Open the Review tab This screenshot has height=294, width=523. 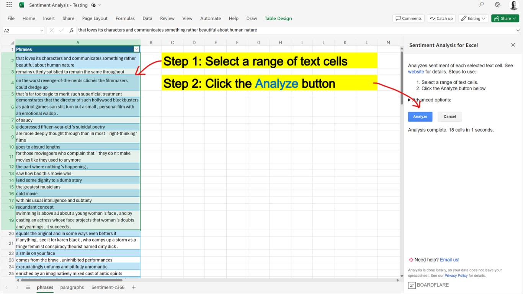coord(167,18)
